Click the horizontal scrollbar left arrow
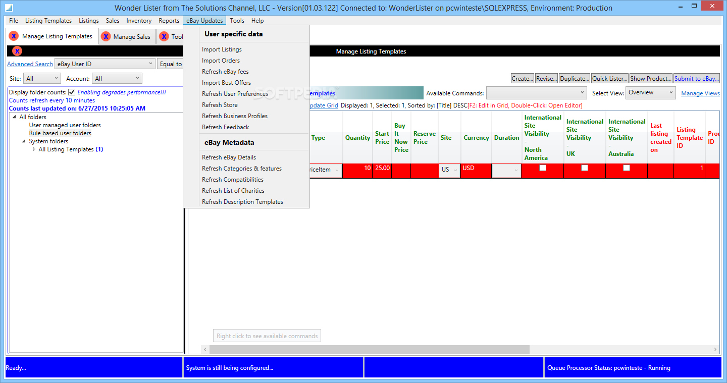The width and height of the screenshot is (727, 383). coord(205,349)
